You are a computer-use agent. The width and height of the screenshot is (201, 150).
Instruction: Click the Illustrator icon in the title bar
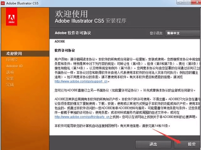[x=3, y=3]
